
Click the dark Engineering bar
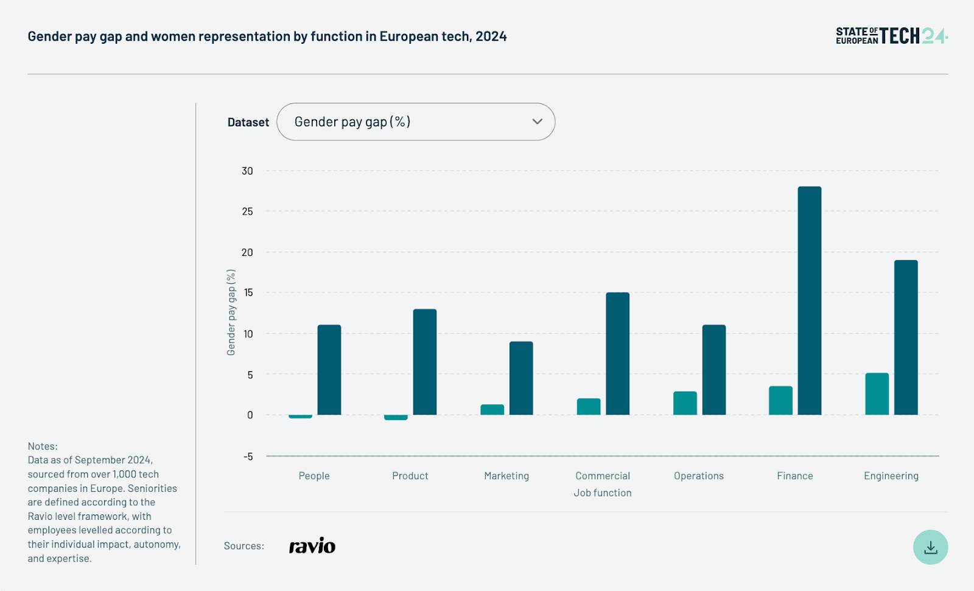905,337
